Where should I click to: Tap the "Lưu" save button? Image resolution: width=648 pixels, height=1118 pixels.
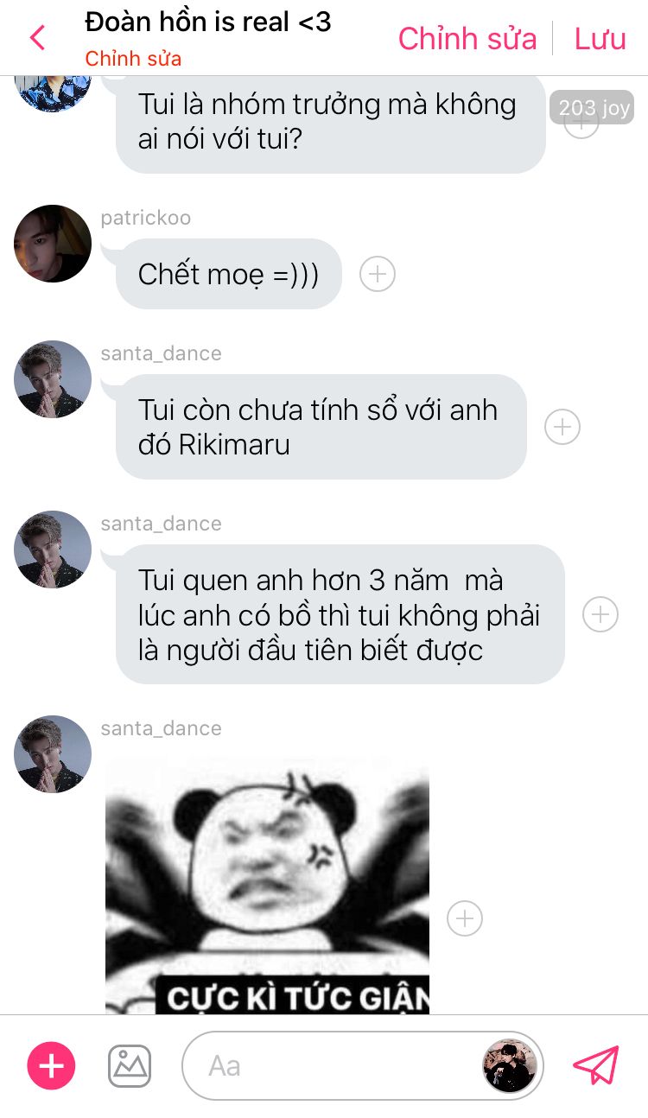tap(600, 39)
